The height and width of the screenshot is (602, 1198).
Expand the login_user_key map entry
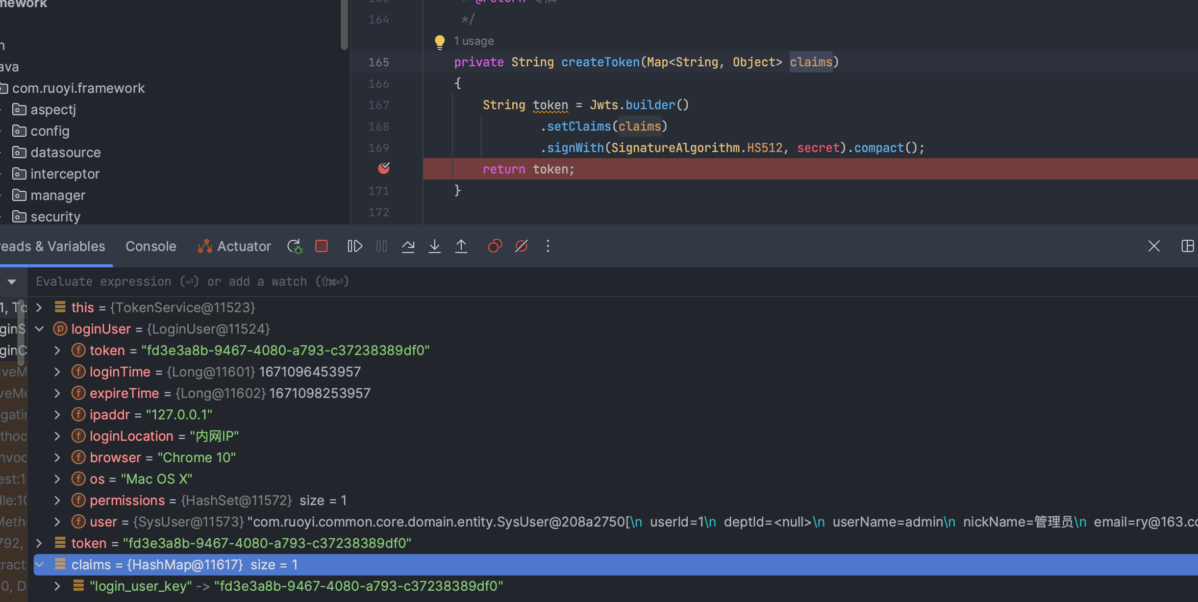tap(57, 586)
